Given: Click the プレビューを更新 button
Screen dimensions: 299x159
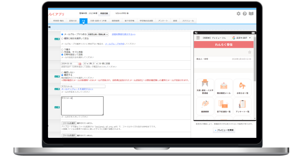Looking at the screenshot, I should coord(224,130).
